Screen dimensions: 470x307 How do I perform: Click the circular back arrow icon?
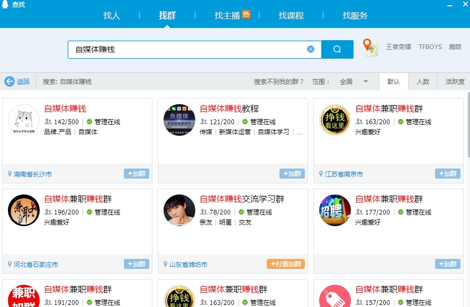point(10,81)
